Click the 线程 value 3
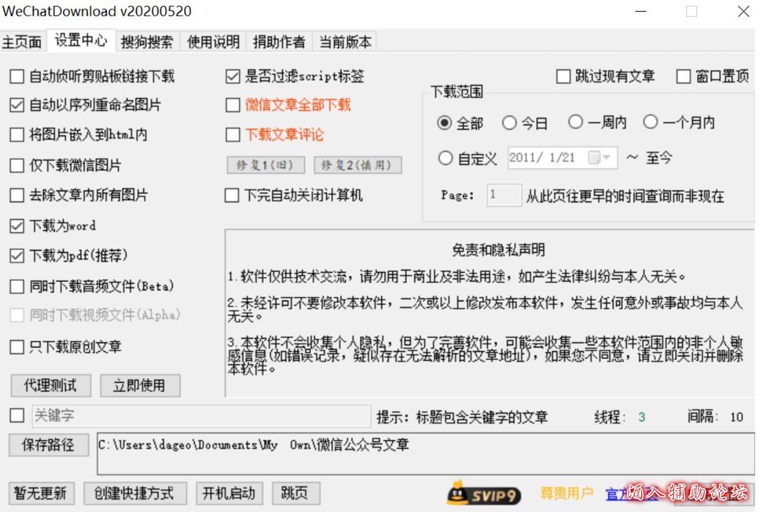Screen dimensions: 760x512 [641, 417]
